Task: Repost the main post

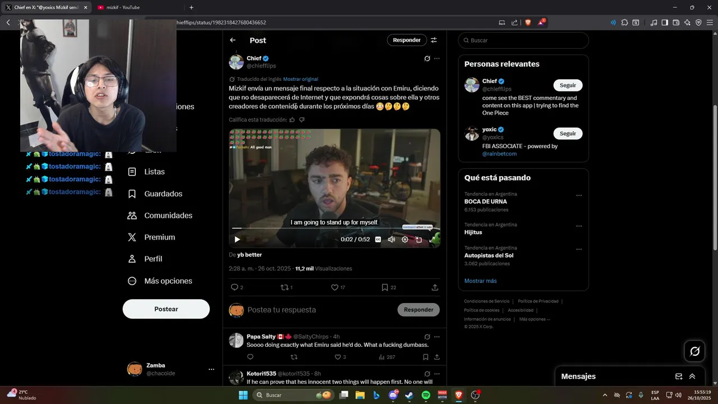Action: point(284,287)
